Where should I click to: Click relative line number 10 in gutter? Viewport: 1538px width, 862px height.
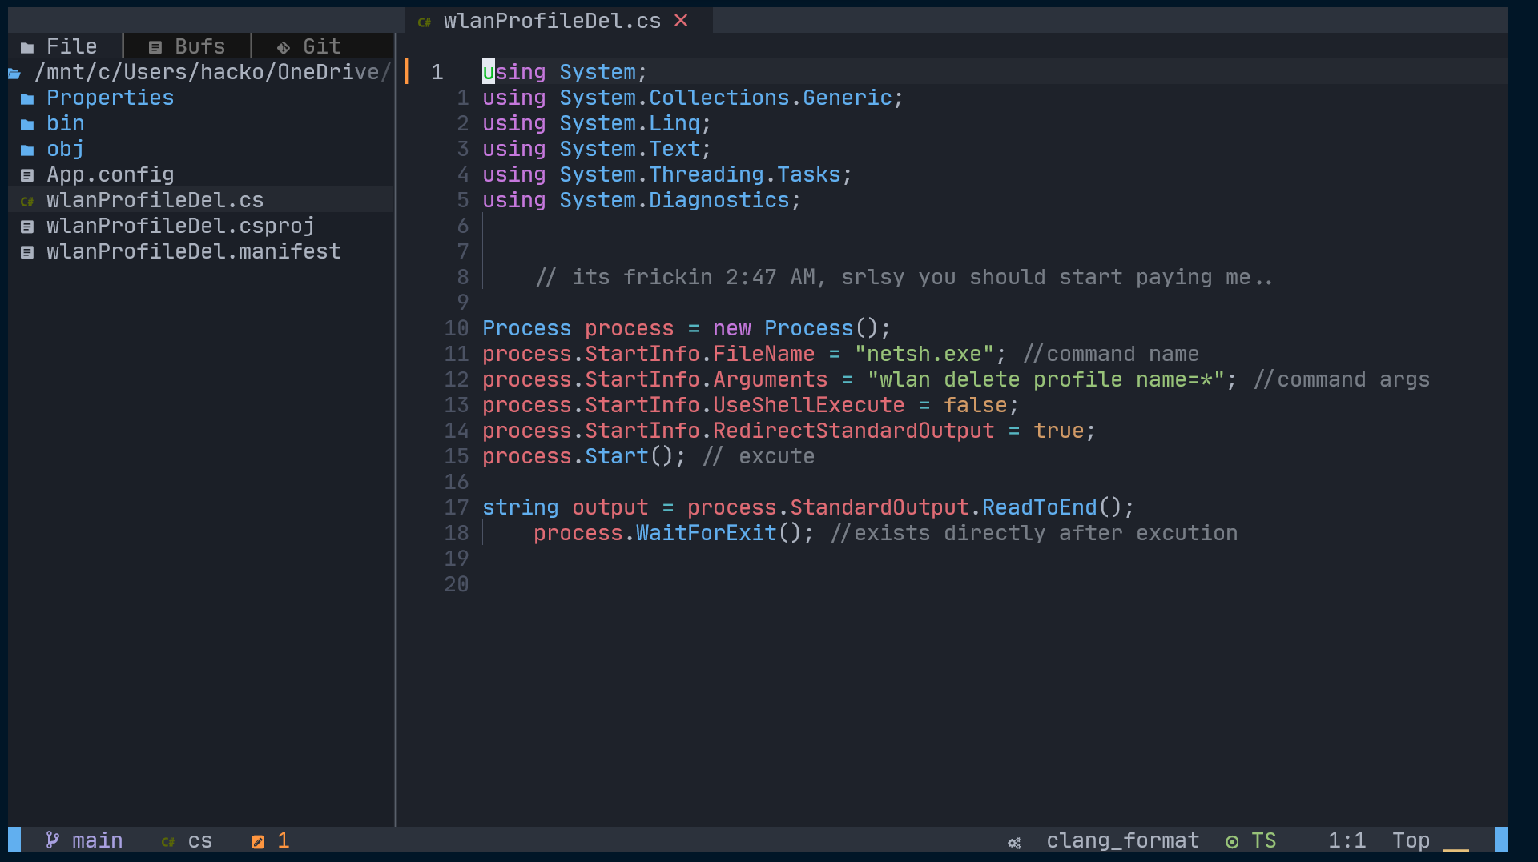coord(457,328)
